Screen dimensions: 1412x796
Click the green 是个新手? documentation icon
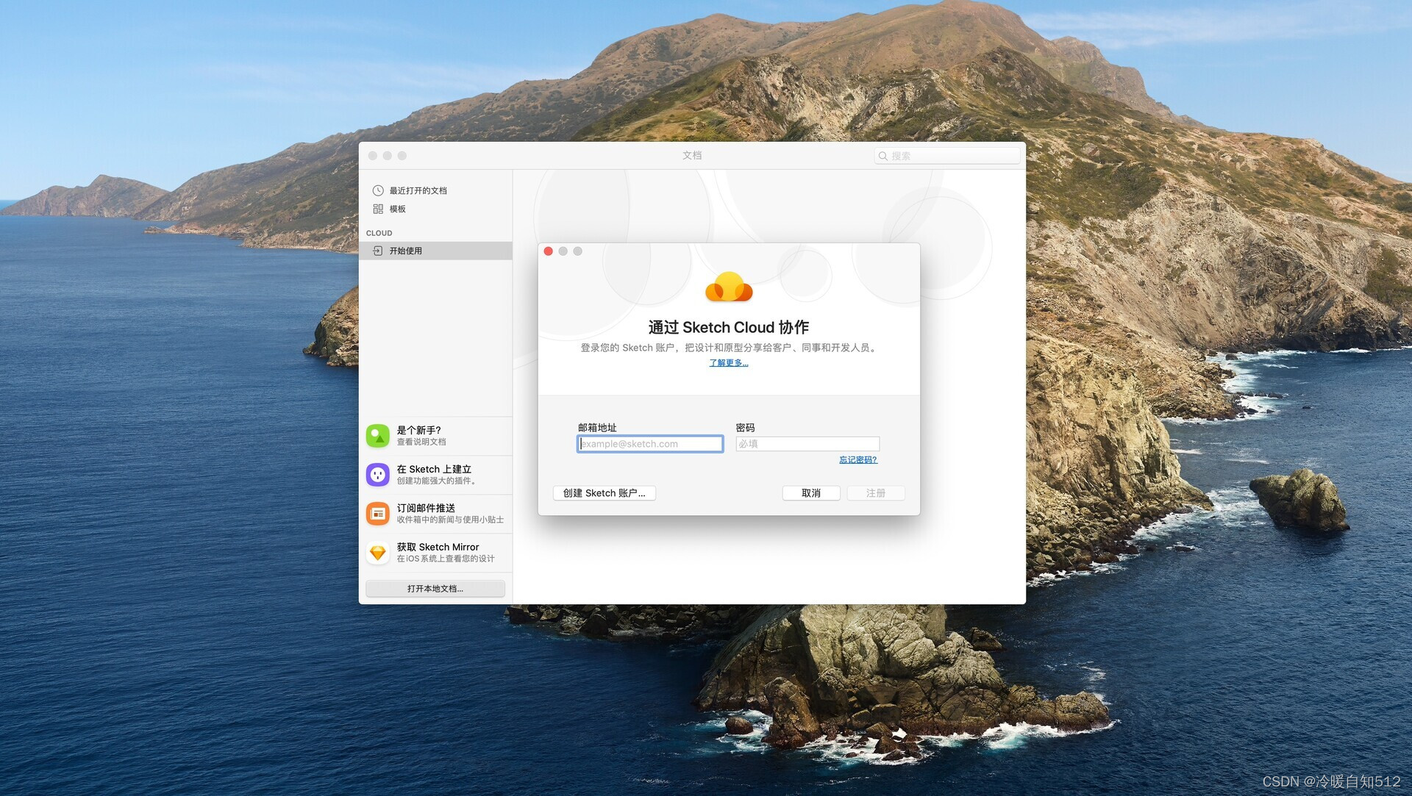tap(378, 436)
